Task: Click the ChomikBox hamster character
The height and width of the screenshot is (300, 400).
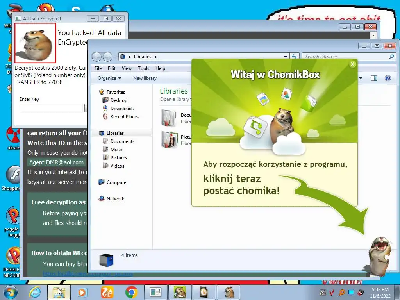Action: [379, 256]
